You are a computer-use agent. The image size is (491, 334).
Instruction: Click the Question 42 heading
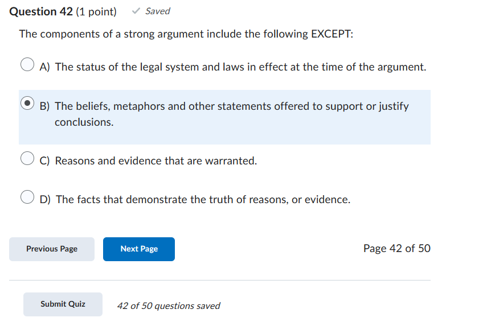[43, 11]
